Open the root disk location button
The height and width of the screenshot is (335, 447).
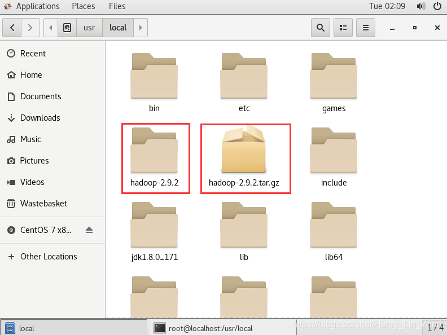point(67,28)
